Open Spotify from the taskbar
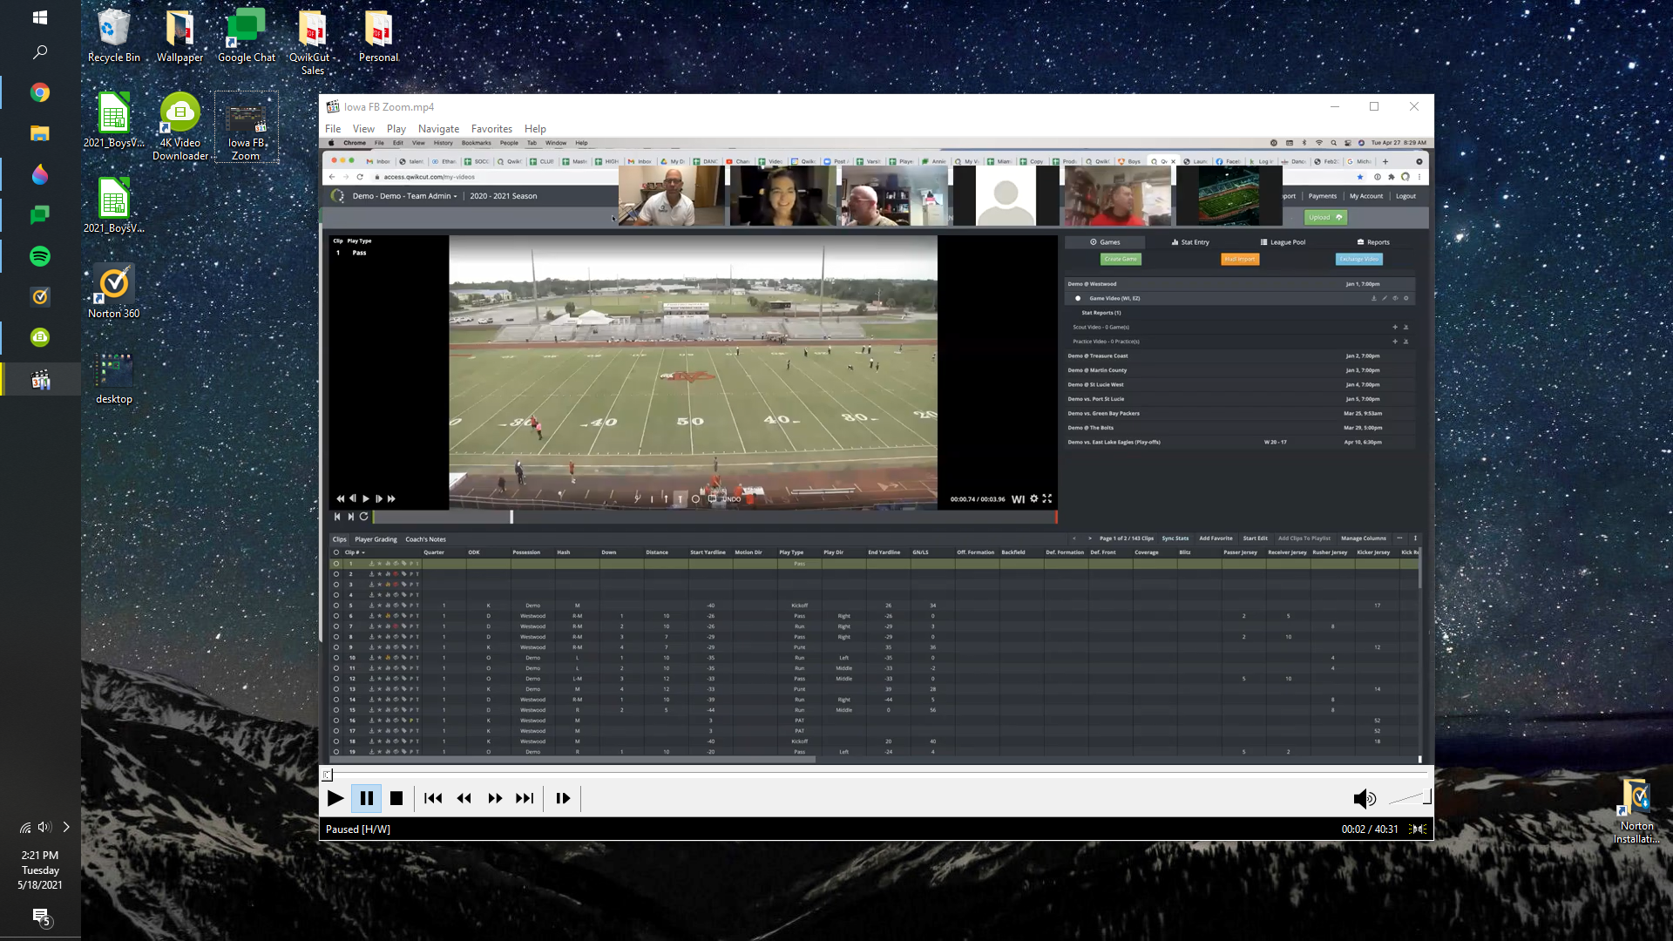Screen dimensions: 1673x941 [x=40, y=256]
